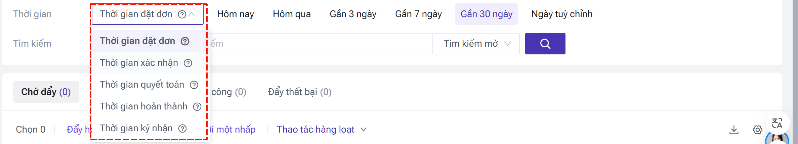
Task: Click the translate language icon
Action: click(777, 123)
